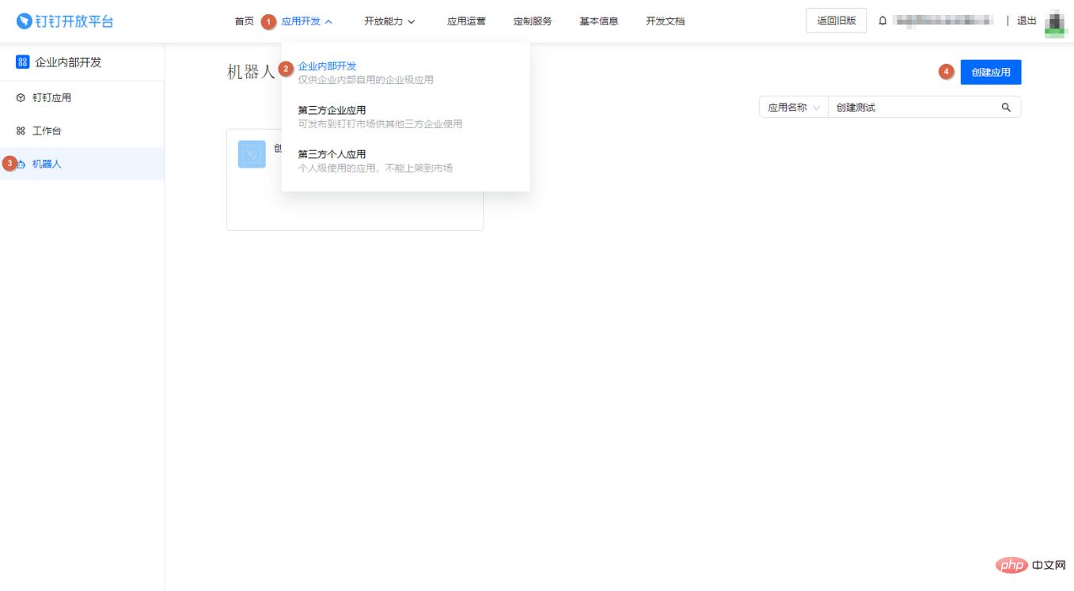Click the notification bell icon

pos(882,21)
